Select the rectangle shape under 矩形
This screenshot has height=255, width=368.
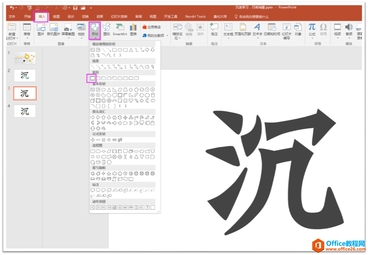coord(93,79)
